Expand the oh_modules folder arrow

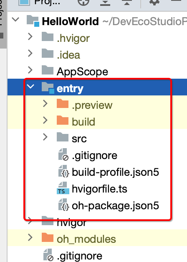coord(30,237)
